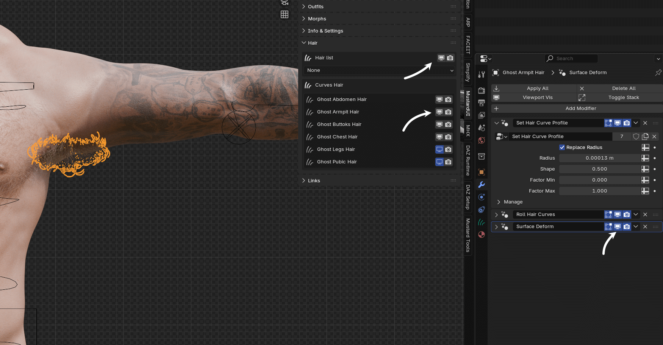Open the Render properties tab icon

coord(482,90)
